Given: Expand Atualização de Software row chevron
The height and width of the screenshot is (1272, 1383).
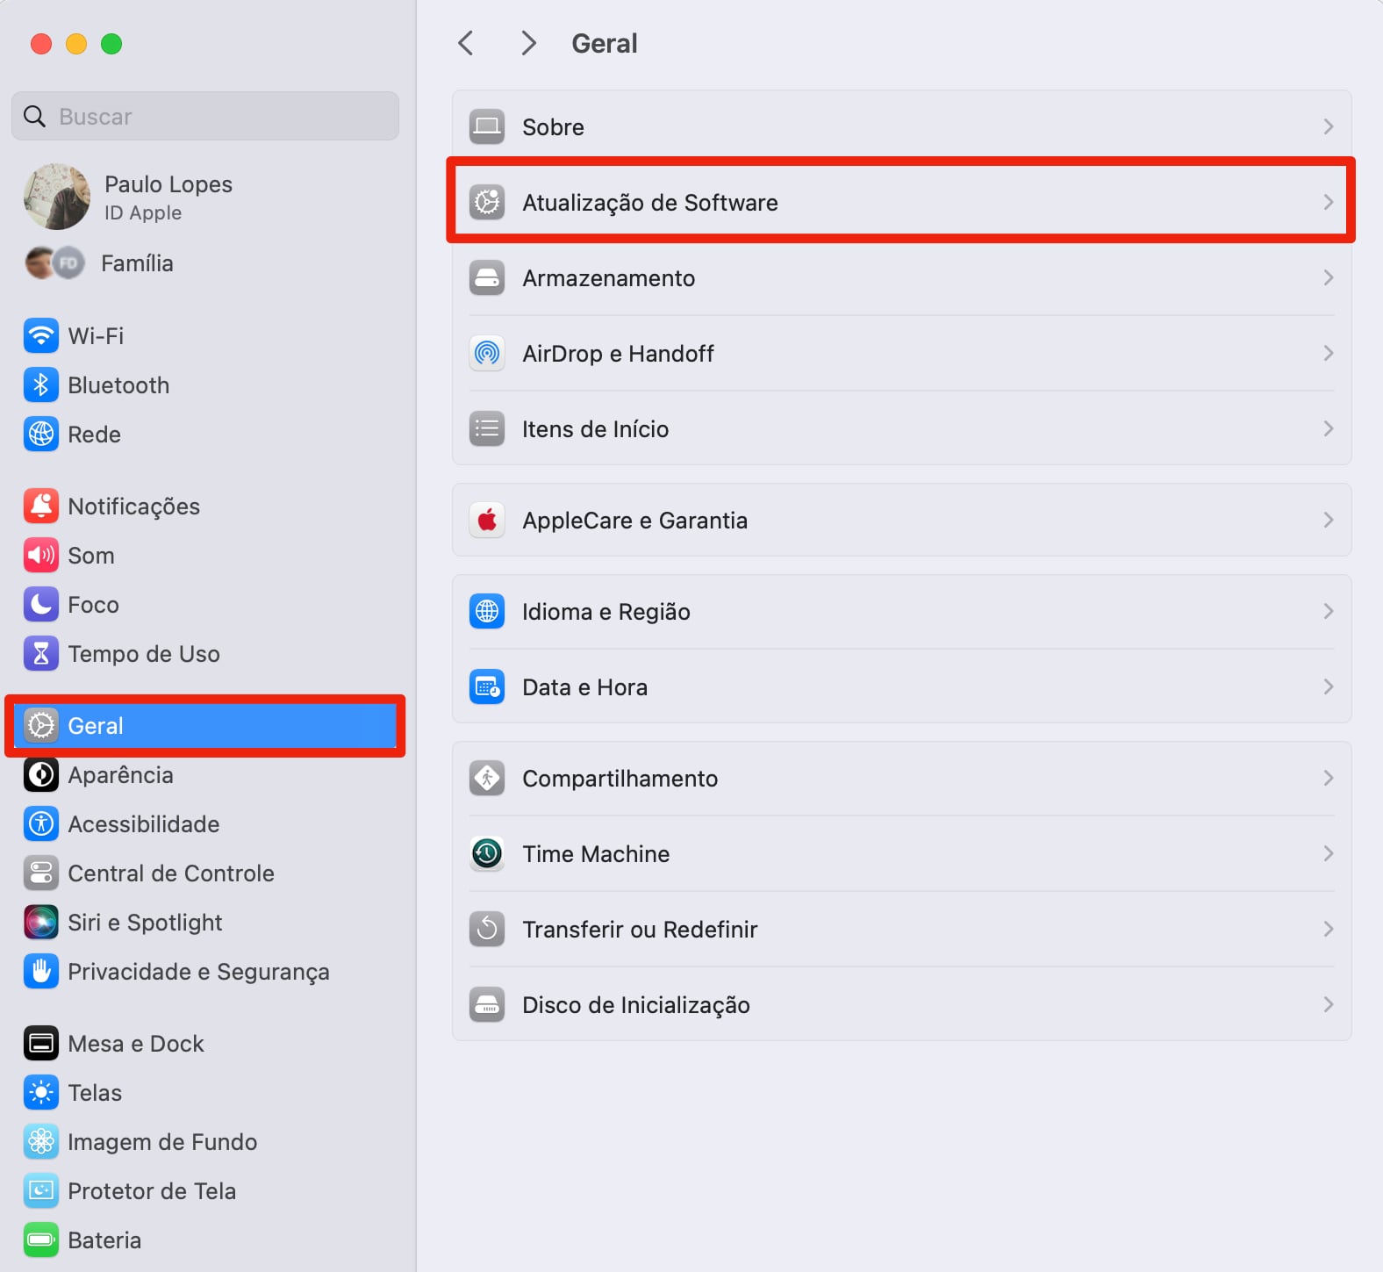Looking at the screenshot, I should [1328, 202].
